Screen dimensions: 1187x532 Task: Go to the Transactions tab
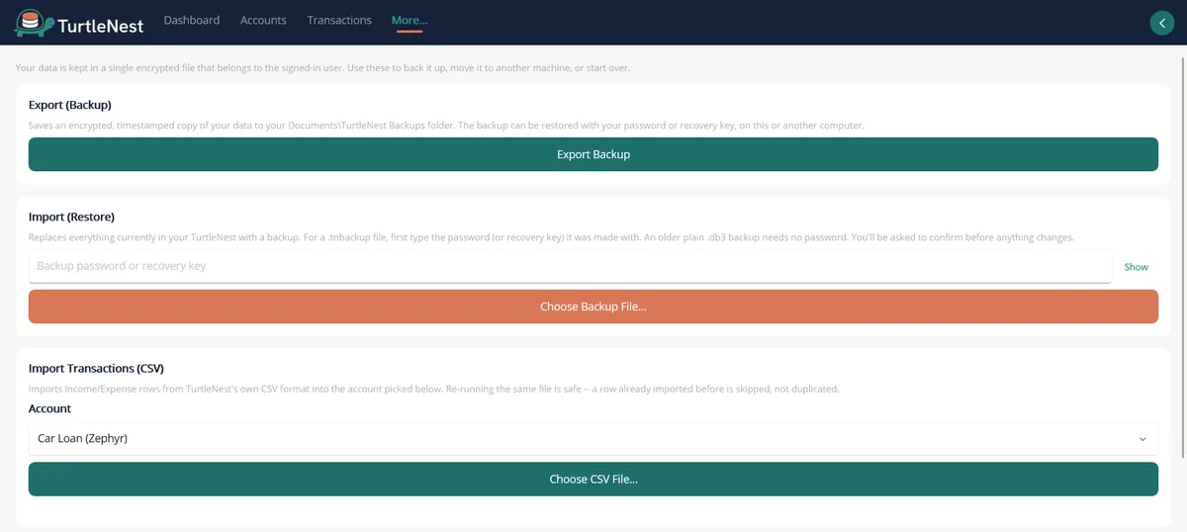339,20
